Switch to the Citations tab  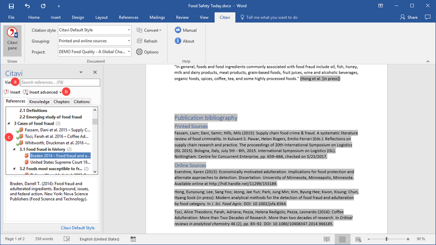(x=81, y=102)
